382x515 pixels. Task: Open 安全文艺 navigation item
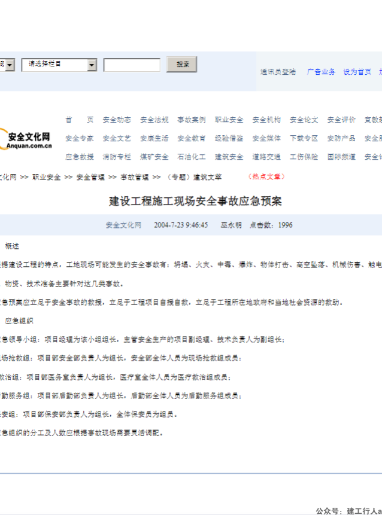(x=117, y=138)
